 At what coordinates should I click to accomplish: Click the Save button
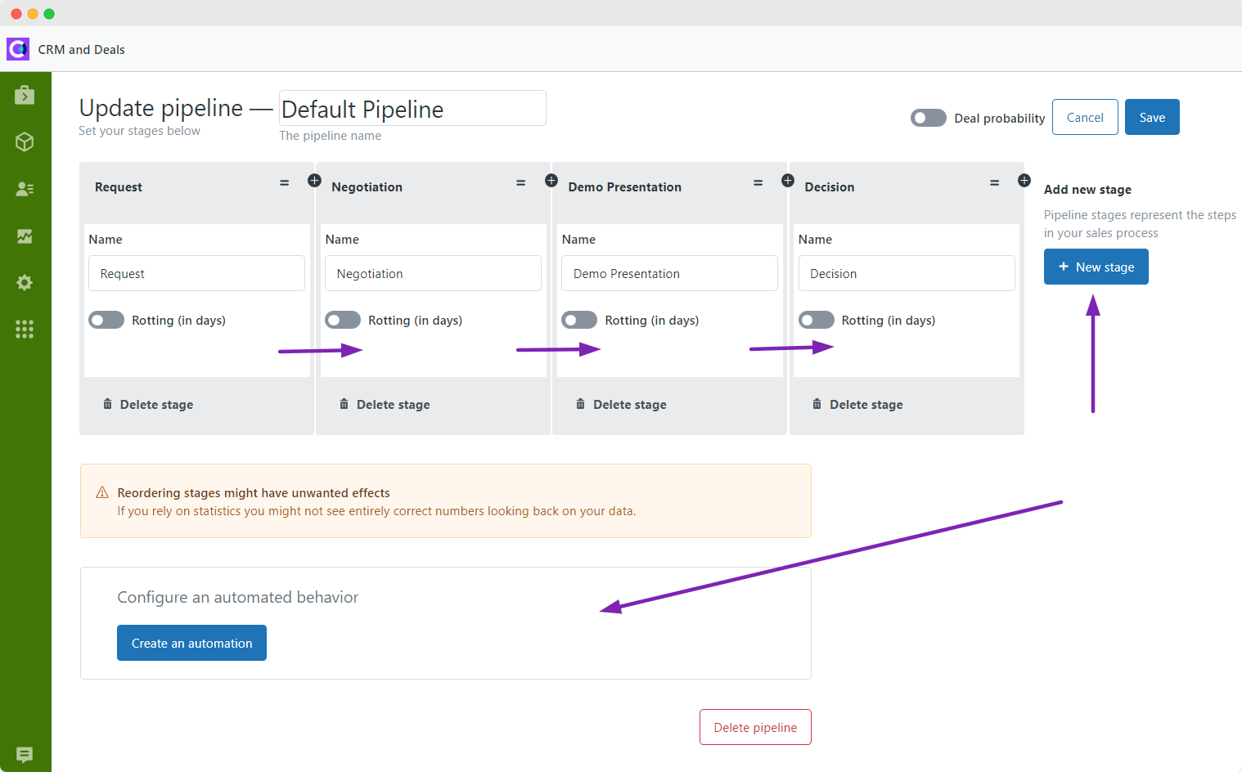click(1152, 117)
